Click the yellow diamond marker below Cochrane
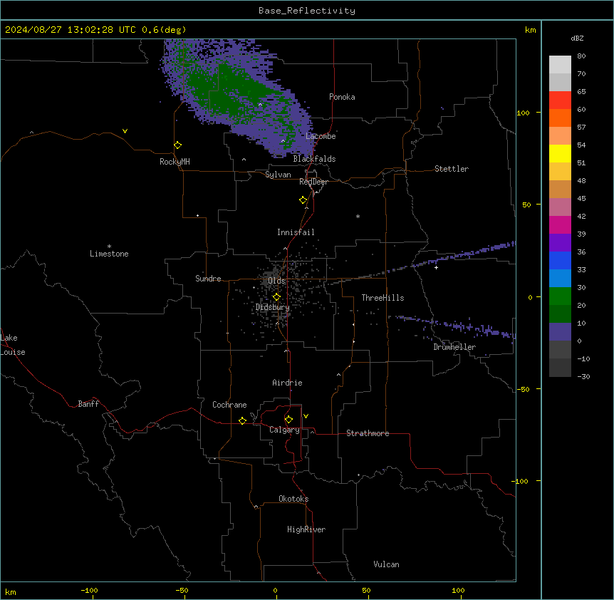 242,420
